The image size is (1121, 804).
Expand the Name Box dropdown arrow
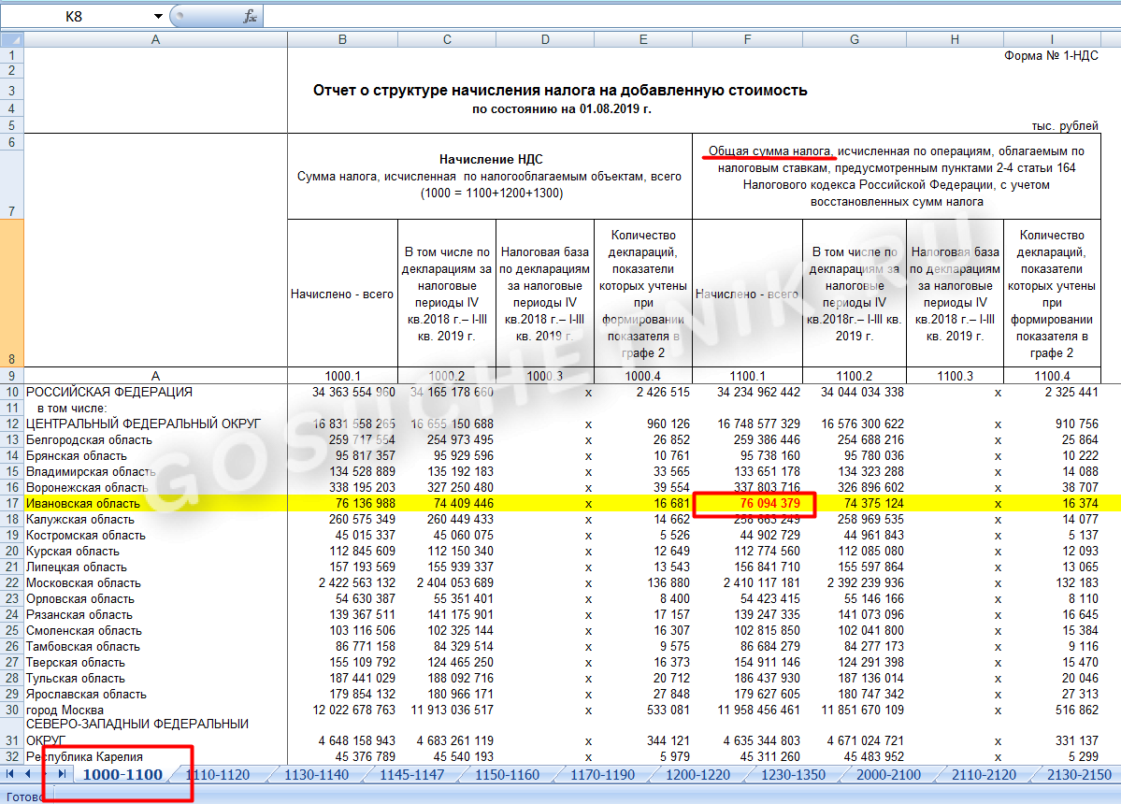[156, 17]
